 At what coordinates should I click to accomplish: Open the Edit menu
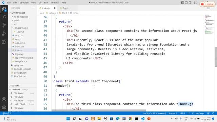tap(15, 2)
